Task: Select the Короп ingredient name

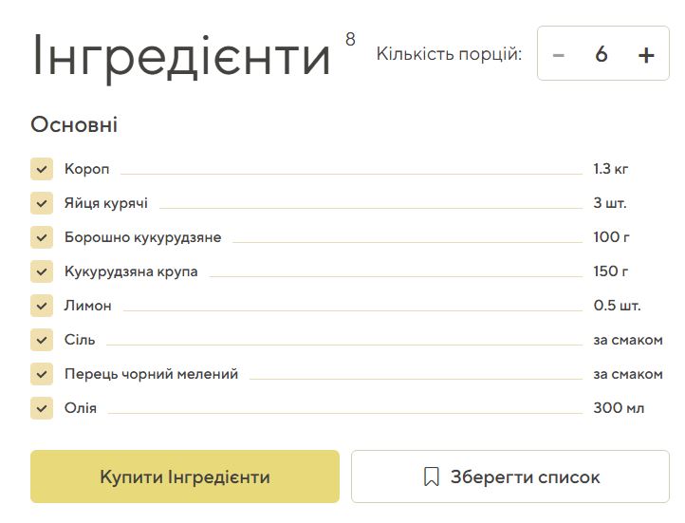Action: click(x=87, y=169)
